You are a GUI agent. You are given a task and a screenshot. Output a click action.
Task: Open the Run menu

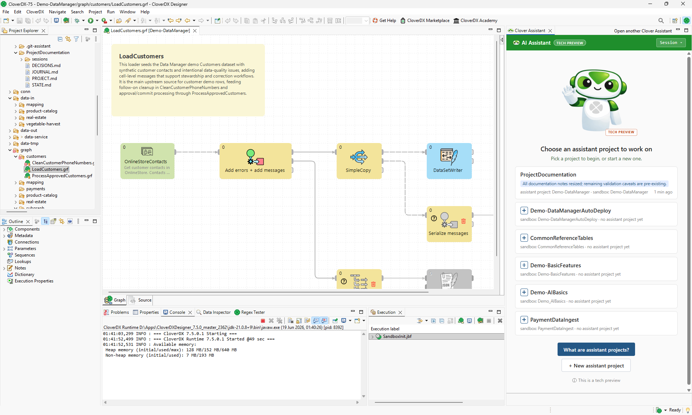[111, 12]
